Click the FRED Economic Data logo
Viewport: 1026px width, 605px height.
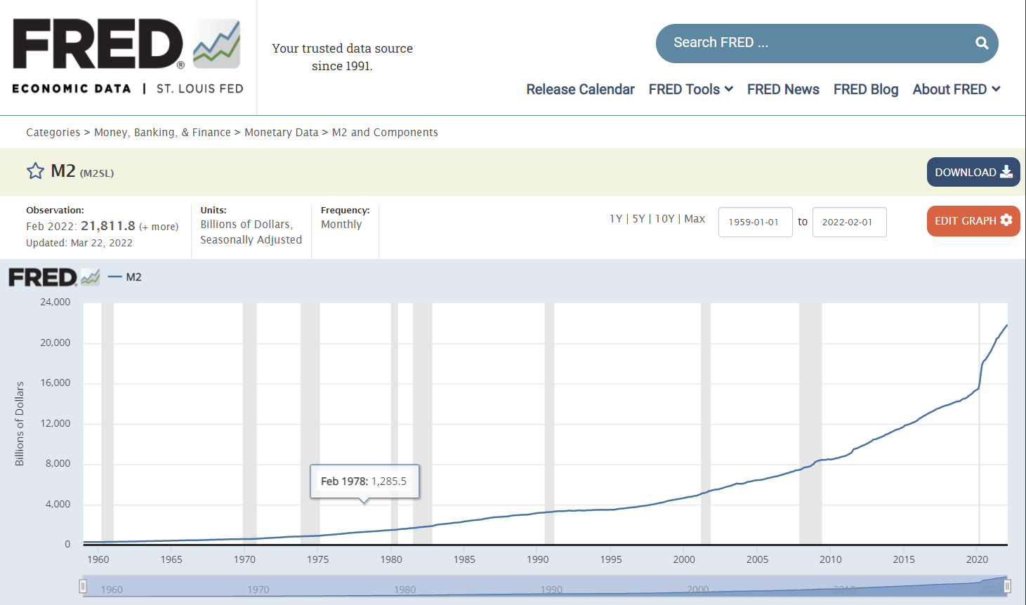pyautogui.click(x=128, y=56)
